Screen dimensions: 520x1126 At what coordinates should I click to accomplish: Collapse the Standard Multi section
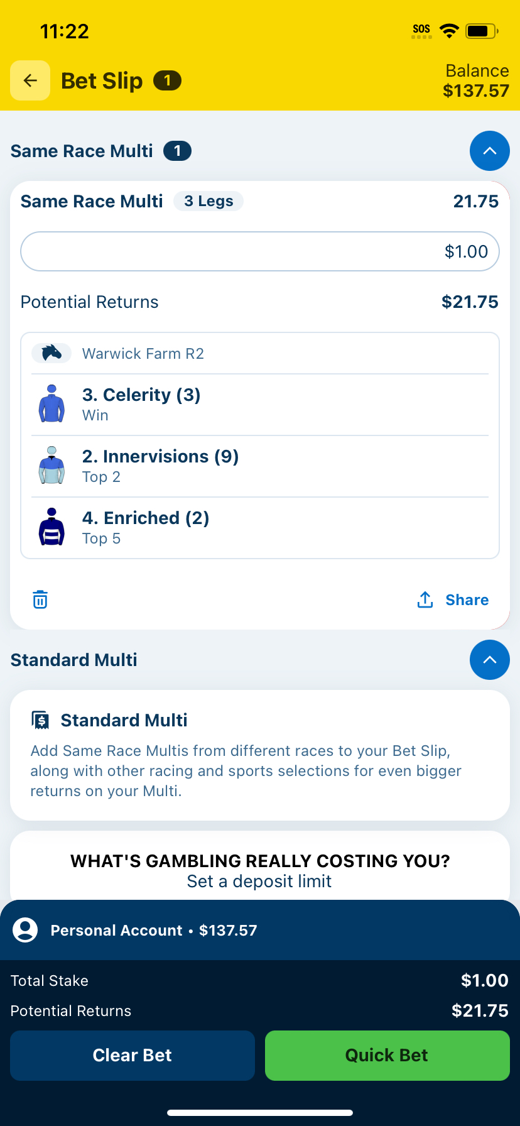[490, 660]
